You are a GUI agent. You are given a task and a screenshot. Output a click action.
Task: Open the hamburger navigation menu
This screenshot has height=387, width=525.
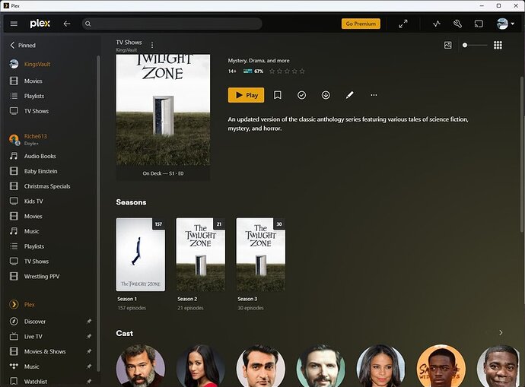(x=14, y=24)
